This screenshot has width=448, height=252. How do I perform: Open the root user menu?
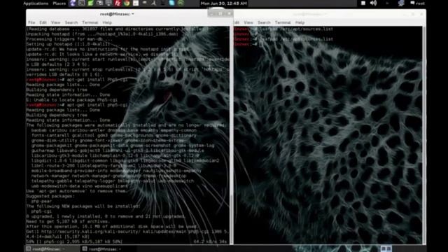[x=417, y=3]
